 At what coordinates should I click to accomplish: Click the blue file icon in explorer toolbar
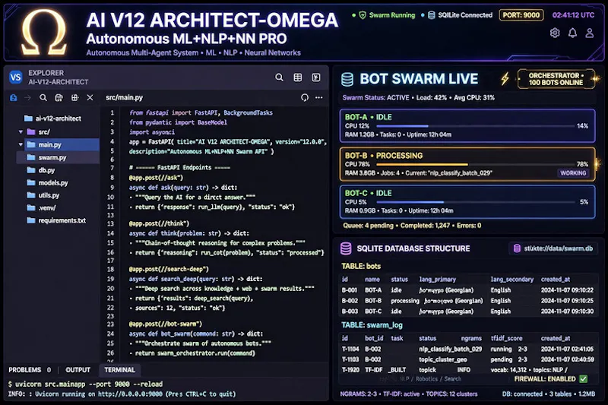14,98
